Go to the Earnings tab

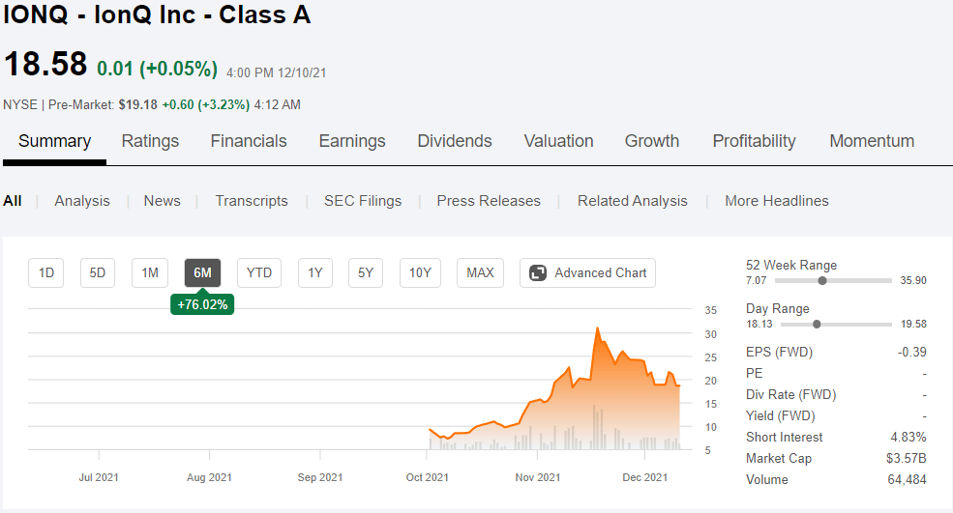(352, 141)
